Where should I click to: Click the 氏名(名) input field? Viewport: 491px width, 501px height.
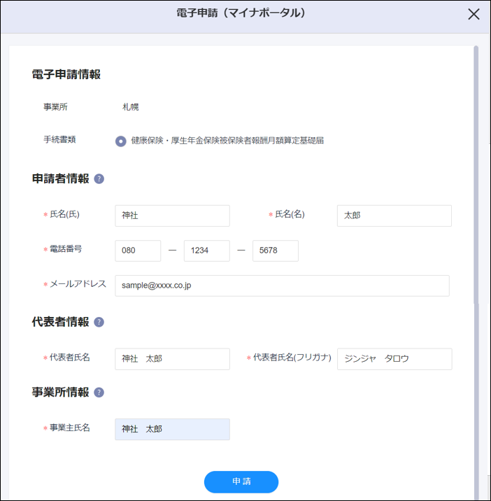tap(394, 216)
